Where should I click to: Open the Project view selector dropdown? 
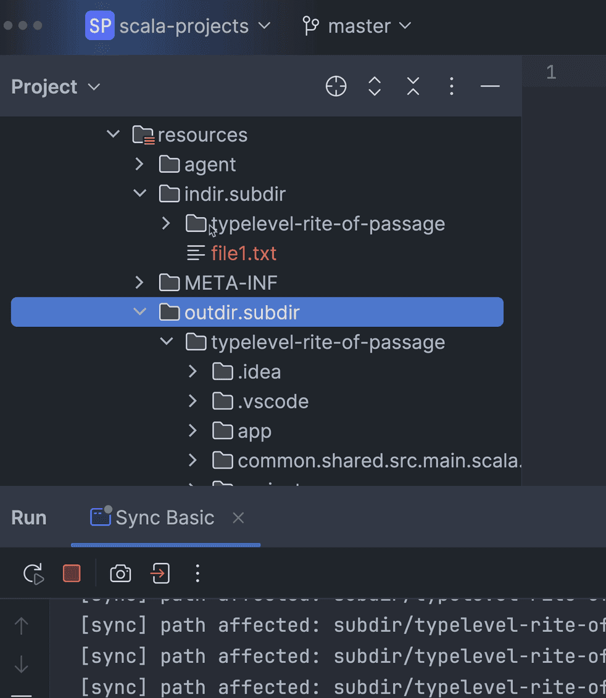pos(56,87)
